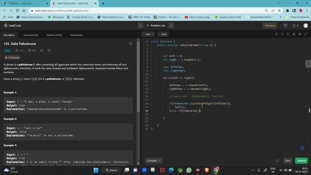311x175 pixels.
Task: Click the notes side panel icon
Action: [308, 64]
